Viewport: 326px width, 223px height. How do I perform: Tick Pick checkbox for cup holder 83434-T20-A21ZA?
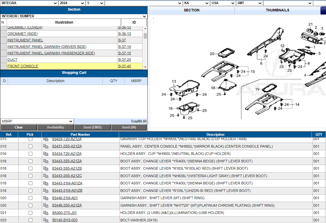pos(30,154)
